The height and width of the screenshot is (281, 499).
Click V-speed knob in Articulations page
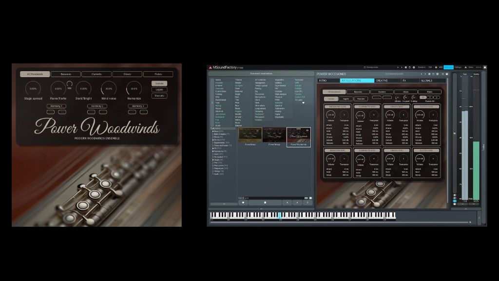click(x=406, y=98)
